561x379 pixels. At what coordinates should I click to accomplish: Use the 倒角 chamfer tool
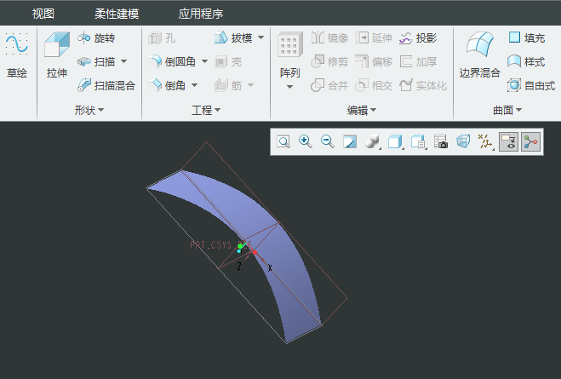[167, 85]
